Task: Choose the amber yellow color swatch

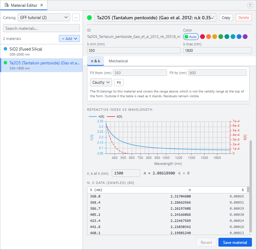Action: [x=215, y=37]
